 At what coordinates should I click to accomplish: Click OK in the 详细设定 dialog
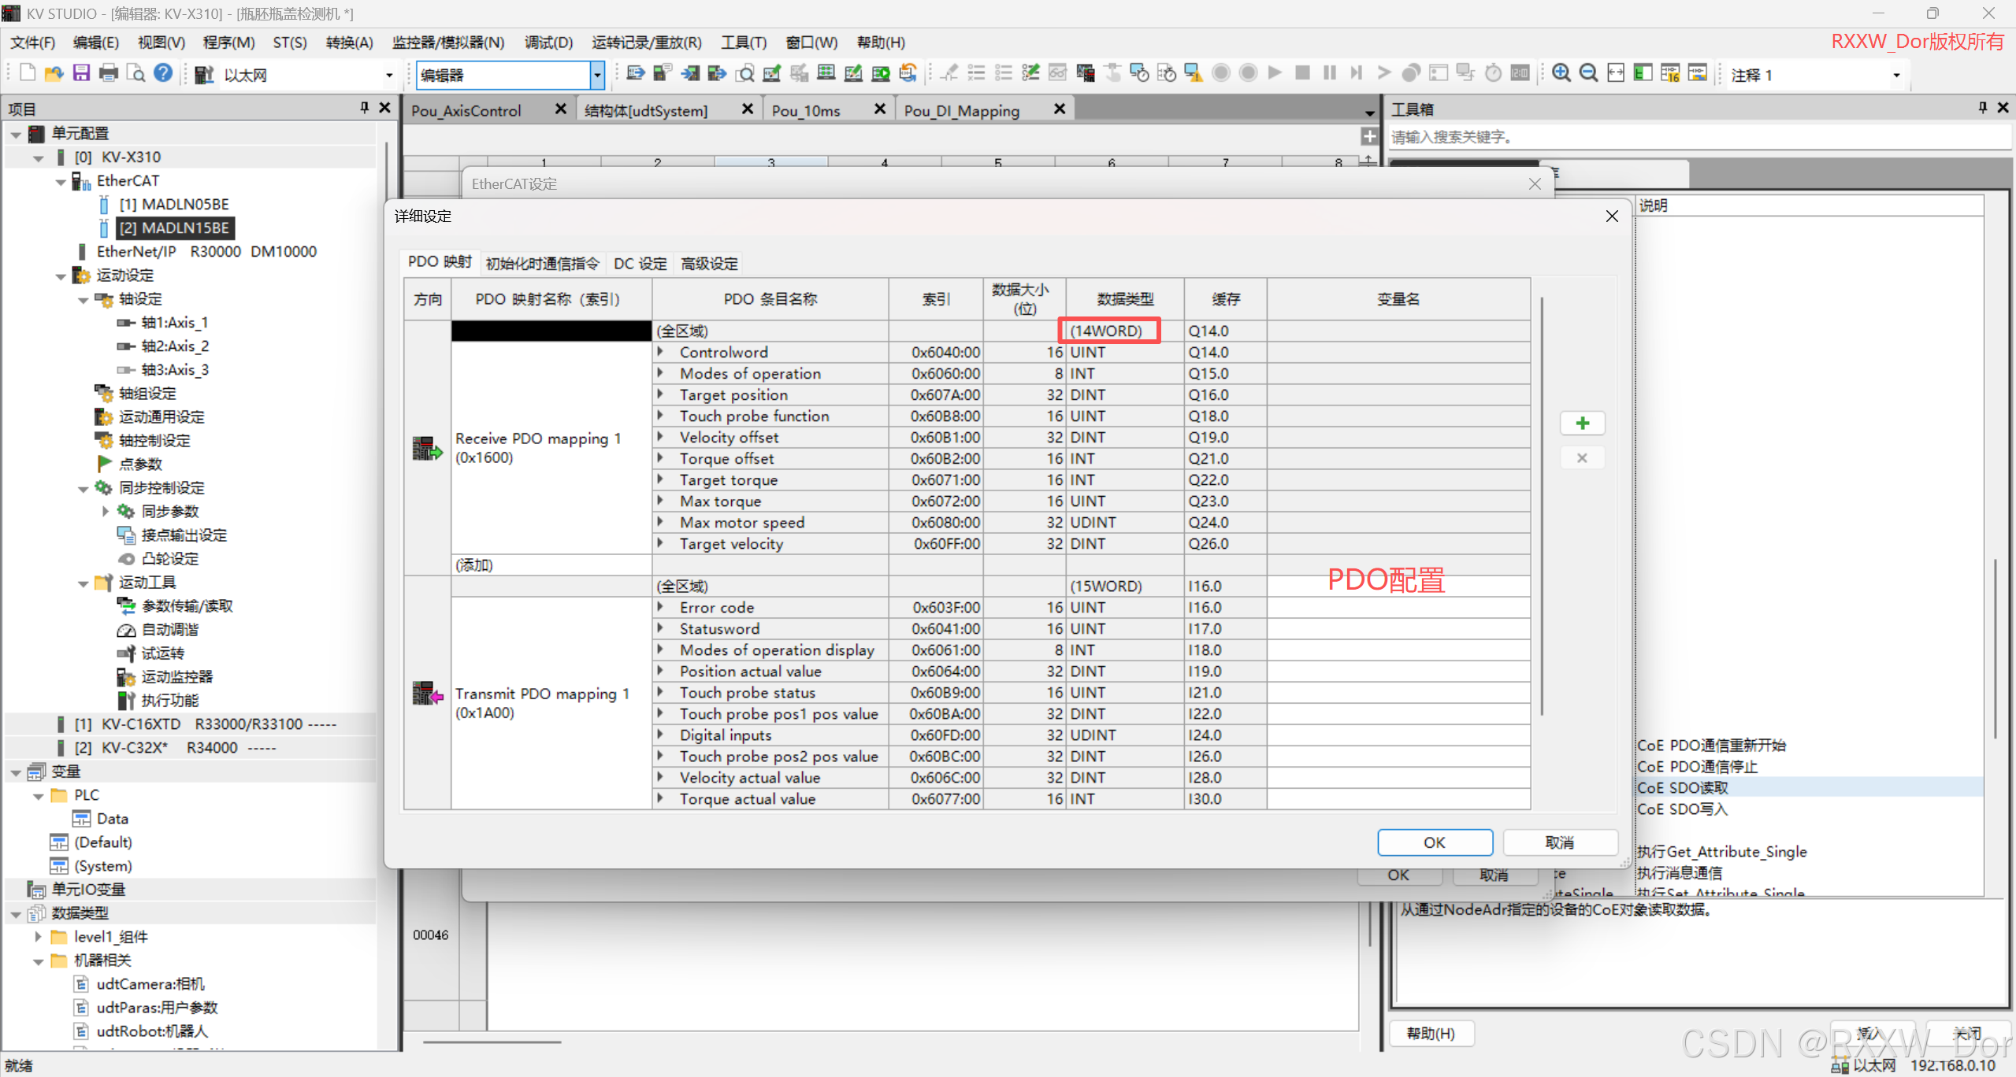(x=1434, y=842)
